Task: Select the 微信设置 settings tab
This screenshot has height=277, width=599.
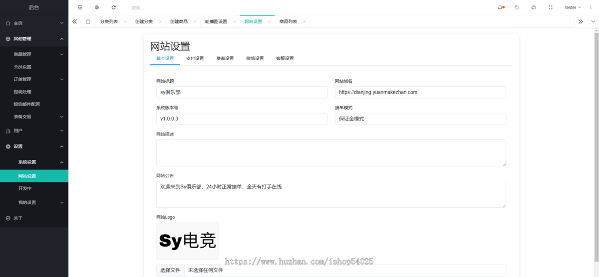Action: click(255, 58)
